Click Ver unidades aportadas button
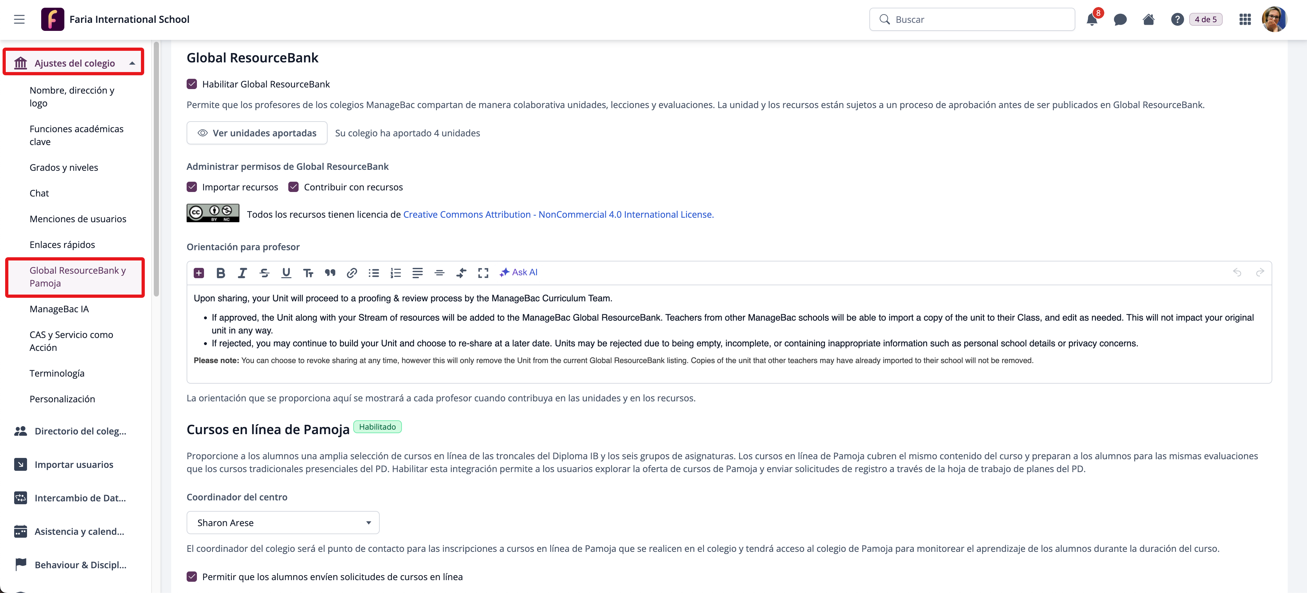Image resolution: width=1307 pixels, height=593 pixels. (x=257, y=133)
